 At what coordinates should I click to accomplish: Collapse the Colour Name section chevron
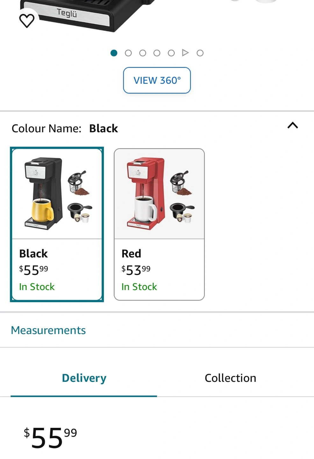tap(293, 125)
